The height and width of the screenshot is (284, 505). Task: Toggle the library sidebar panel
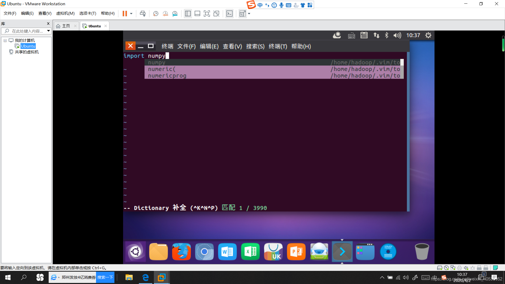point(188,13)
